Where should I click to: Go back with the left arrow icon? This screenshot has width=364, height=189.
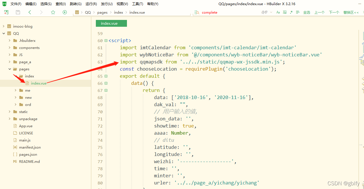30,12
